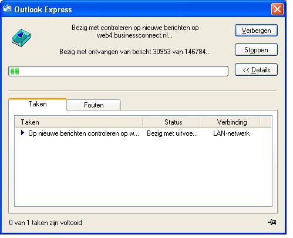
Task: Switch to the Taken tab
Action: [38, 104]
